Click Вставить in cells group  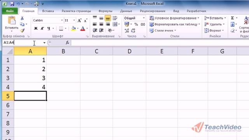click(x=215, y=18)
